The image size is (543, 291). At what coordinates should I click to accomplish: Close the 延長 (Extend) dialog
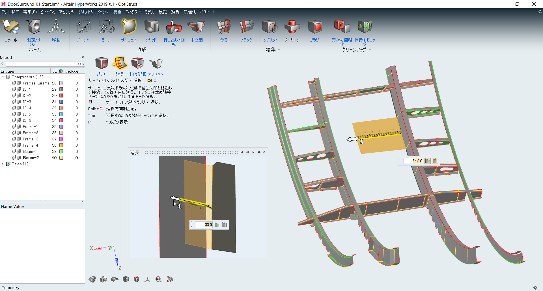264,152
